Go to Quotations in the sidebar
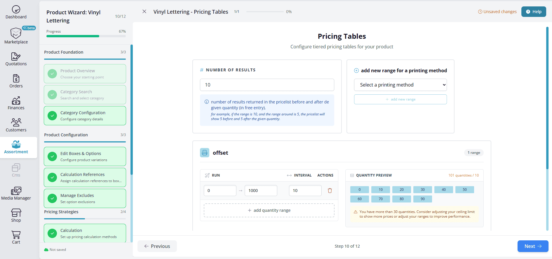Image resolution: width=552 pixels, height=259 pixels. click(x=16, y=59)
